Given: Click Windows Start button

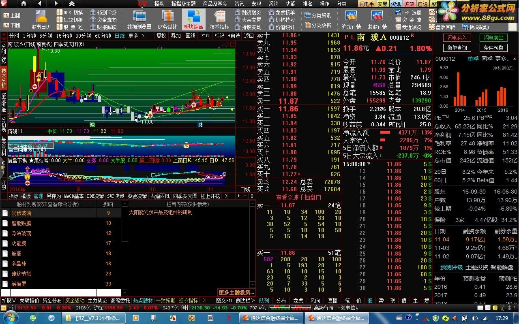Looking at the screenshot, I should click(10, 318).
